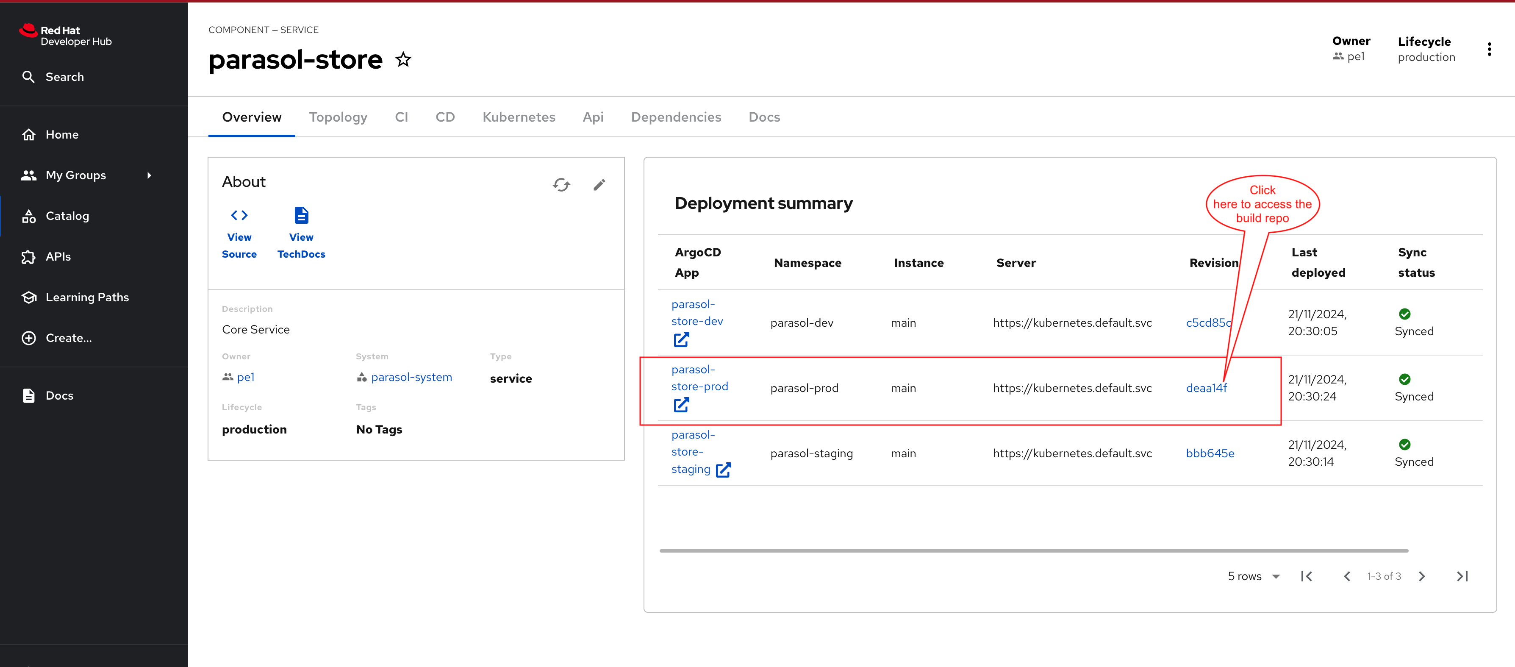Click Synced check icon for parasol-staging row
Viewport: 1515px width, 667px height.
[1404, 444]
